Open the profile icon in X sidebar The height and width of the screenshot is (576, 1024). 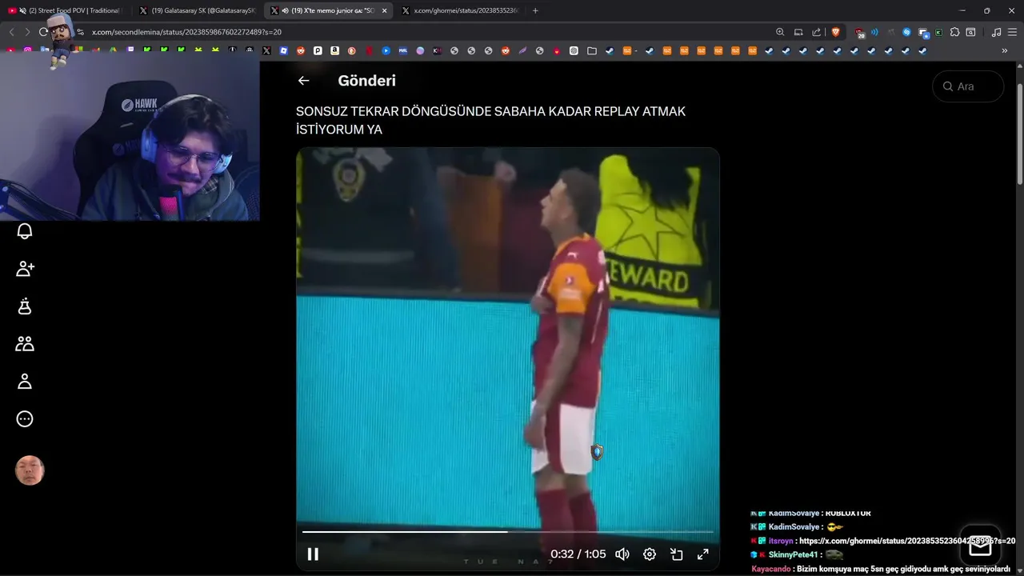point(25,382)
